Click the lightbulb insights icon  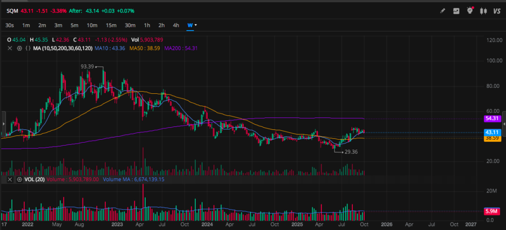point(470,11)
